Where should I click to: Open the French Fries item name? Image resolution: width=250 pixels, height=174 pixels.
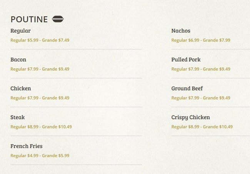[27, 146]
